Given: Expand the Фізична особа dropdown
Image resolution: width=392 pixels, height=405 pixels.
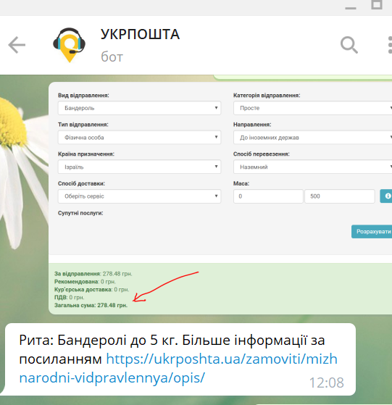Looking at the screenshot, I should [x=139, y=138].
